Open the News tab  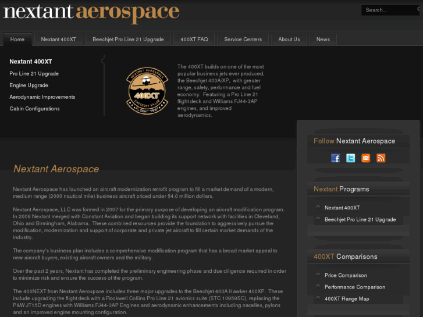click(x=323, y=40)
